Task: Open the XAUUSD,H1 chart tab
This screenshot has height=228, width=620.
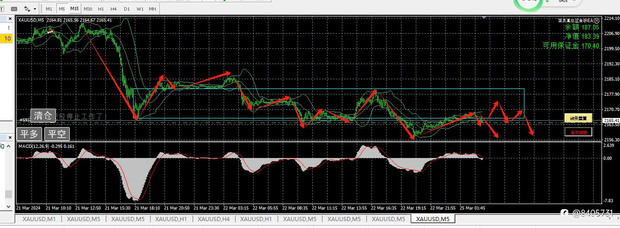Action: click(171, 219)
